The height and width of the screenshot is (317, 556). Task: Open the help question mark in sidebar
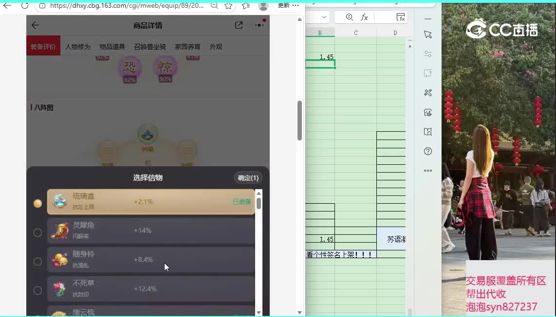point(428,151)
